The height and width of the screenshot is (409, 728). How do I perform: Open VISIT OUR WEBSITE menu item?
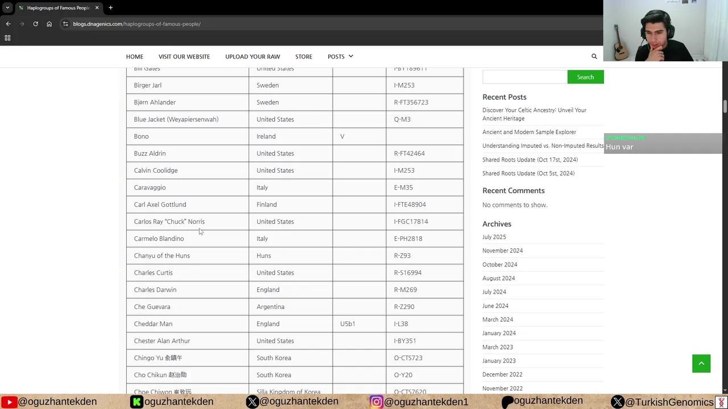point(184,56)
